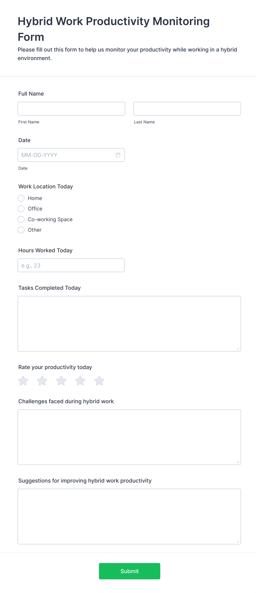The image size is (256, 593).
Task: Open the date picker calendar icon
Action: 118,155
